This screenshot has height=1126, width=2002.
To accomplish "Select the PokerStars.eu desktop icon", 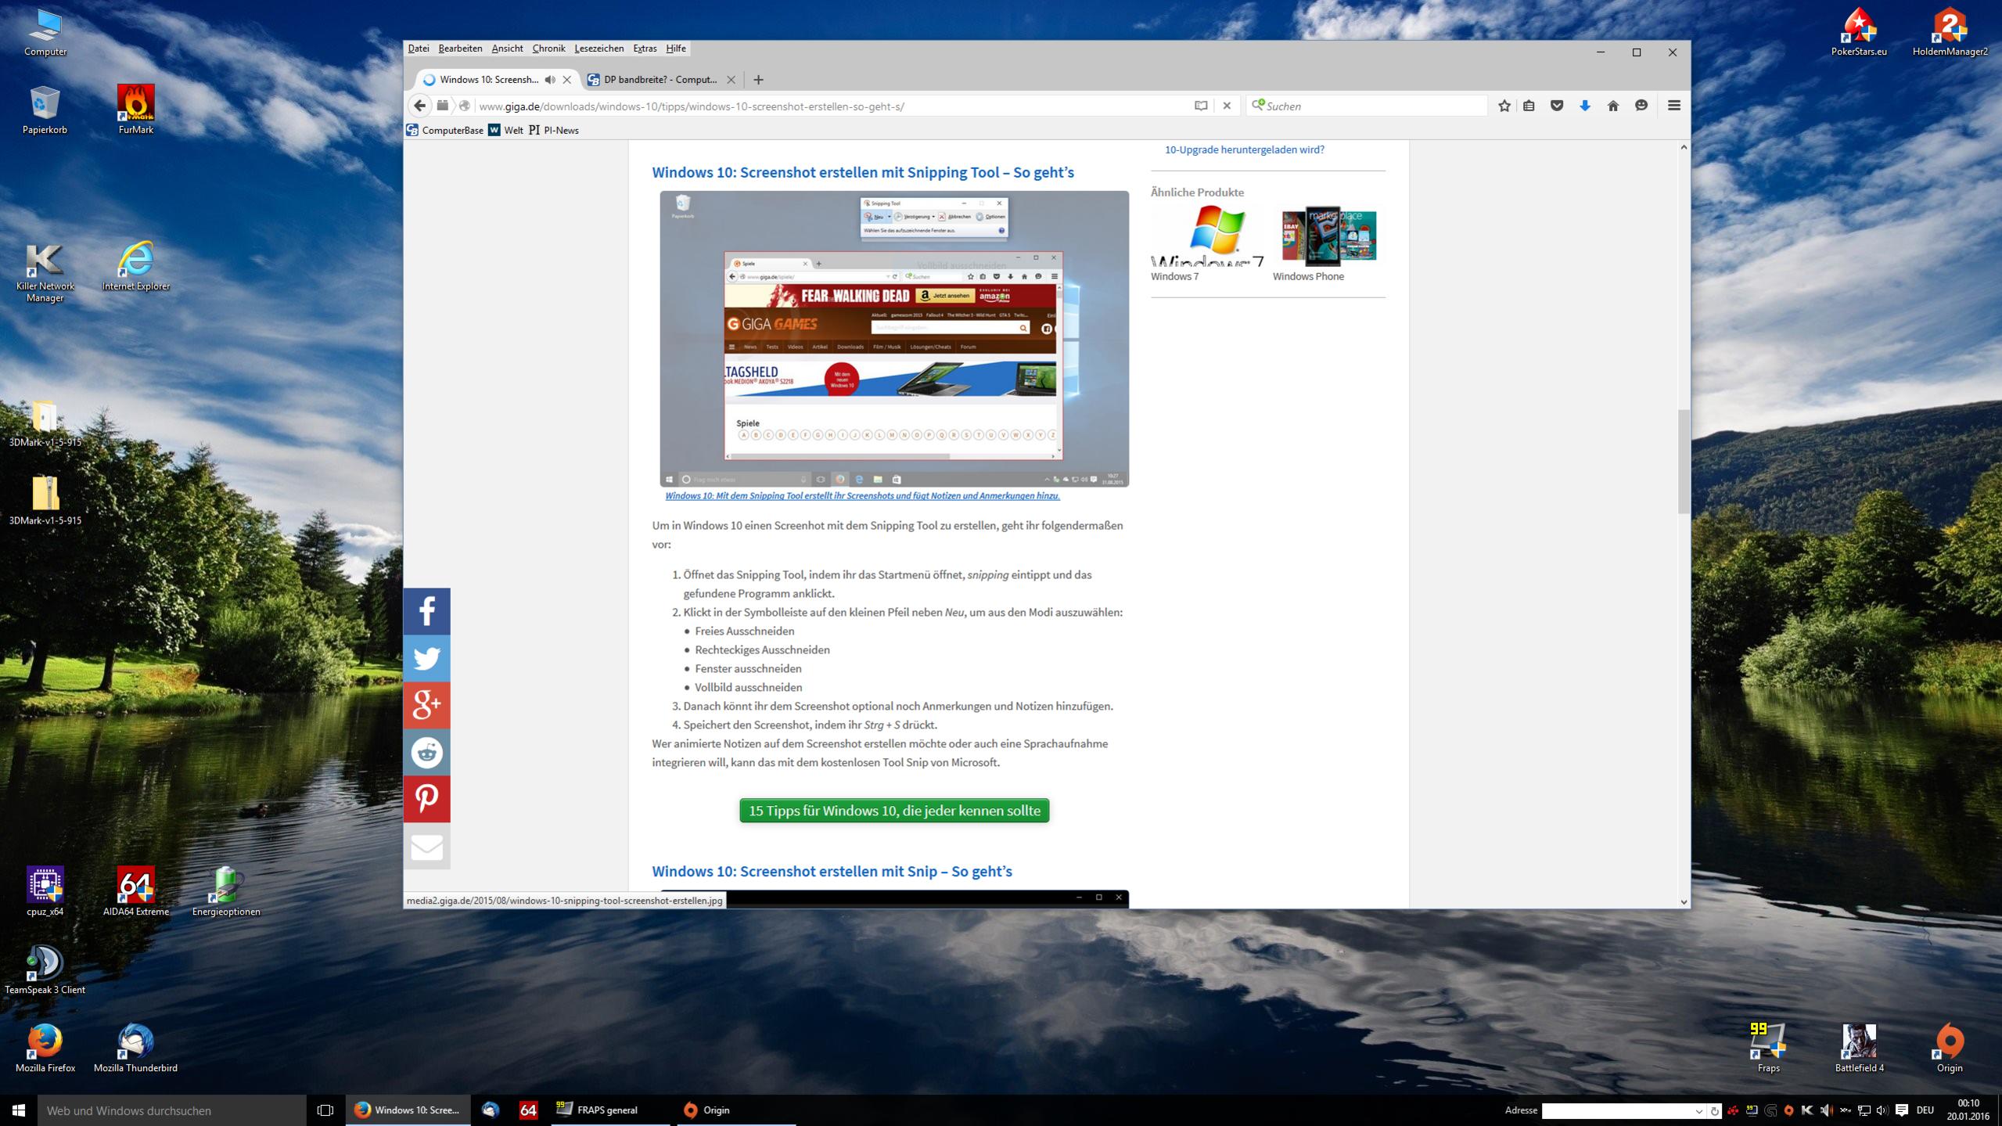I will point(1859,32).
